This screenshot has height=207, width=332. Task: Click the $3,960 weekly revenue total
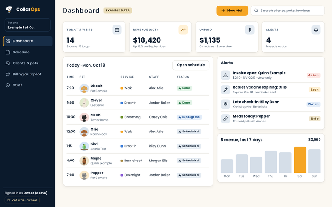(314, 140)
